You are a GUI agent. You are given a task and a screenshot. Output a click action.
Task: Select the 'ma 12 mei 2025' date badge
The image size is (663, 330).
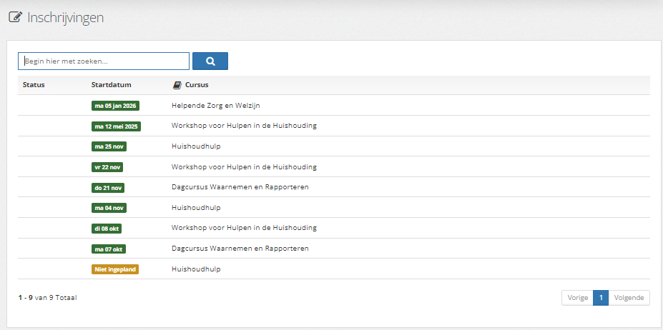tap(116, 126)
